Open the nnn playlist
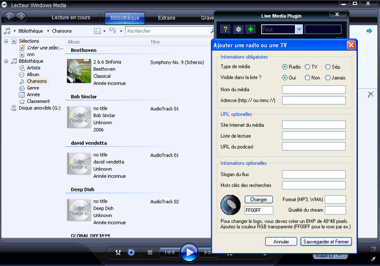This screenshot has height=266, width=380. pyautogui.click(x=31, y=54)
